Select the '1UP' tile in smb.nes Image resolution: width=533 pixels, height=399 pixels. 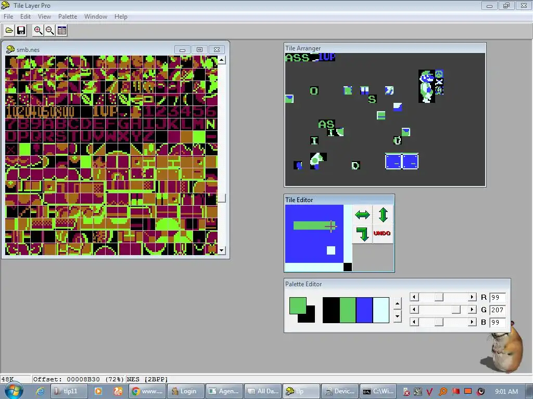click(105, 111)
